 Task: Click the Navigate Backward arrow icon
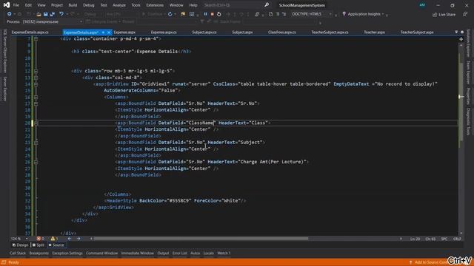tap(9, 14)
